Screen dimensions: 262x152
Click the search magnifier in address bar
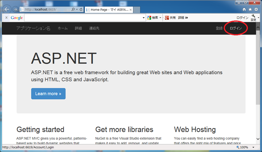click(73, 9)
